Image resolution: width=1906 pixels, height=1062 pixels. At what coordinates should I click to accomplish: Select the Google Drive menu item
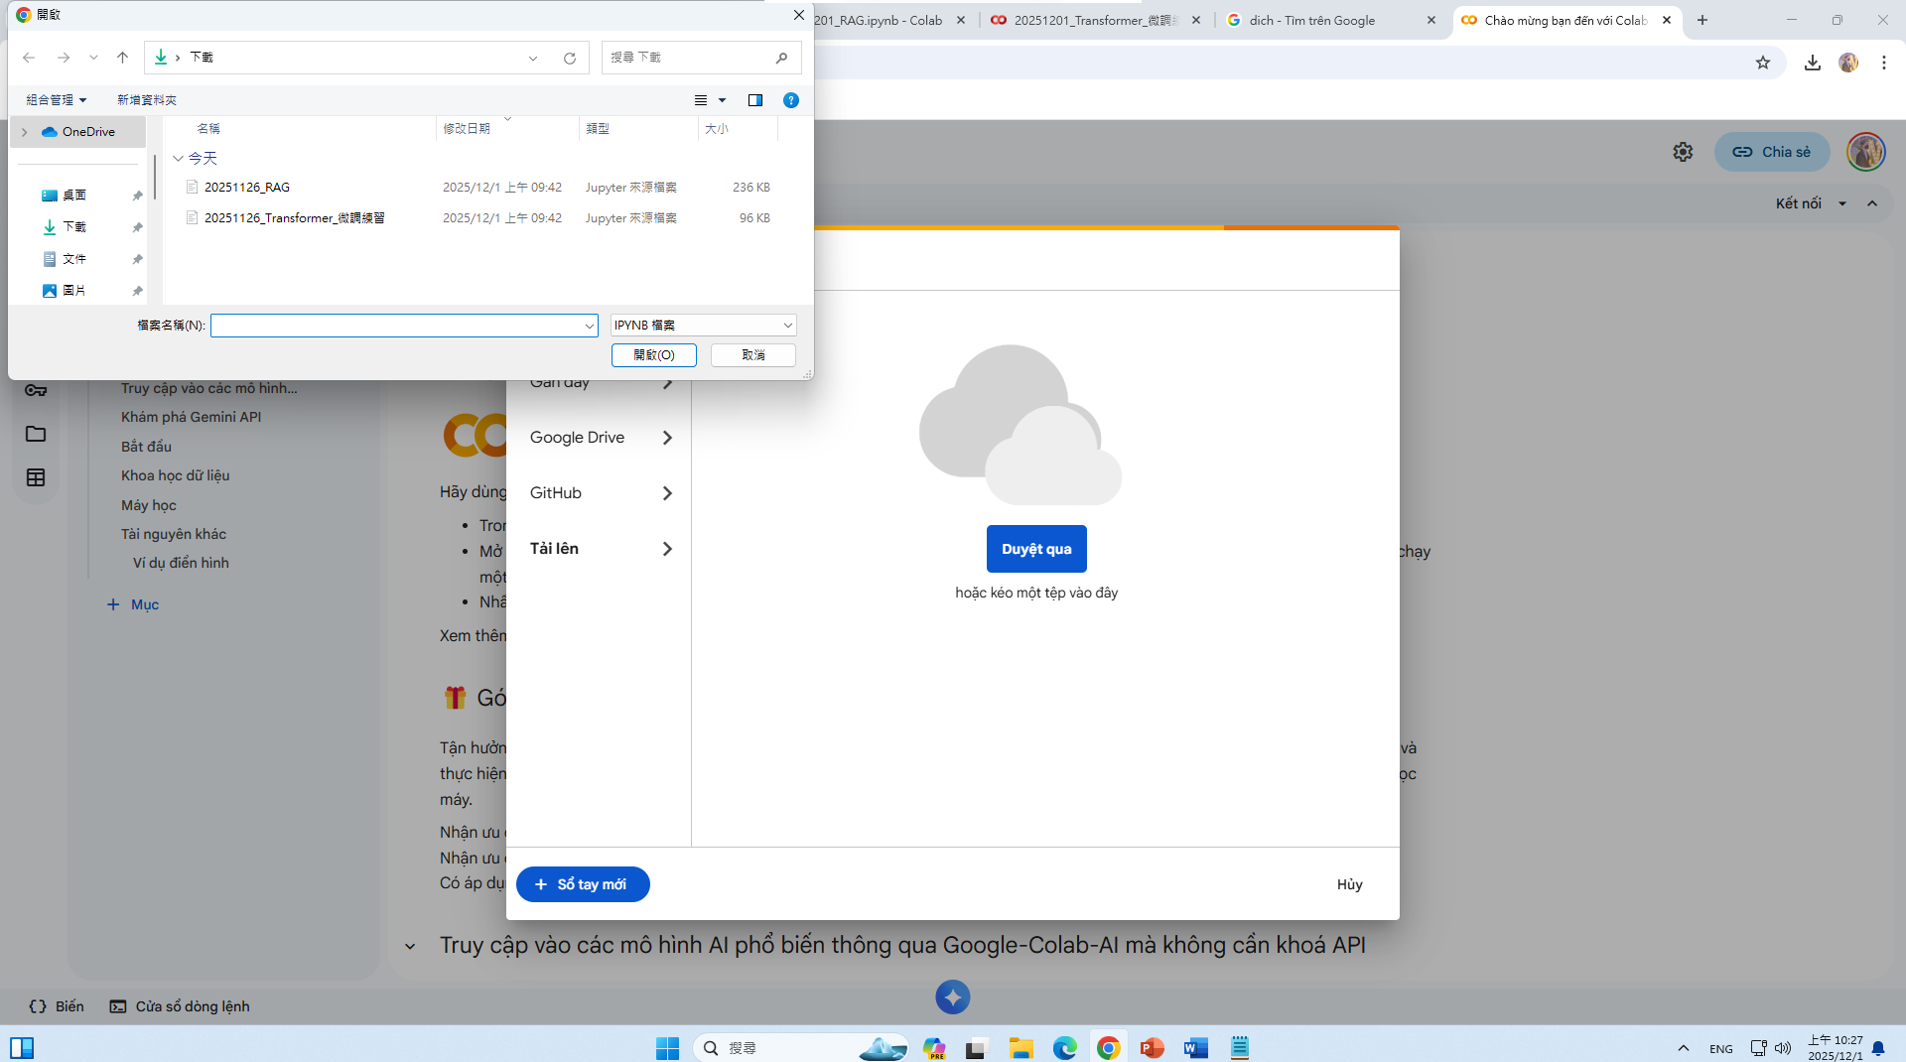point(600,438)
